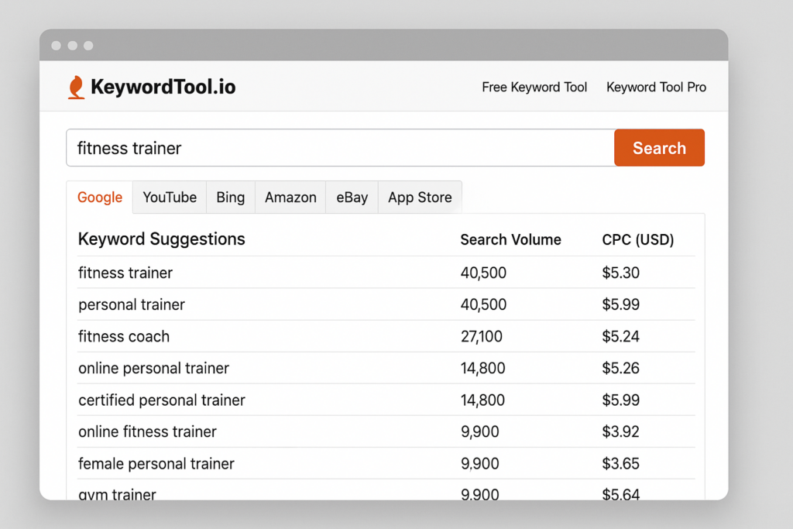
Task: Click the CPC (USD) column header
Action: point(638,239)
